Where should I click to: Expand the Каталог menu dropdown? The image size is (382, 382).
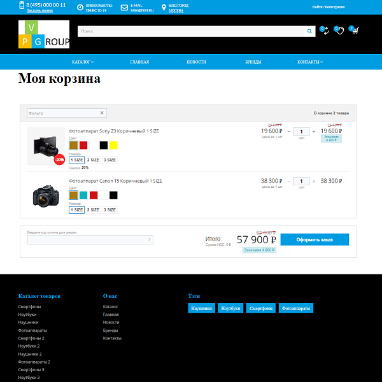coord(83,62)
